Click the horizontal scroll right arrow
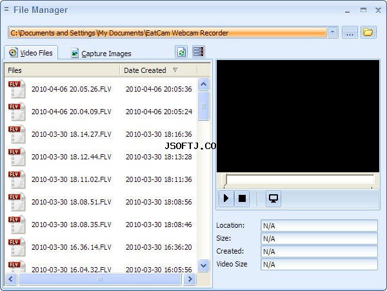 coord(190,279)
